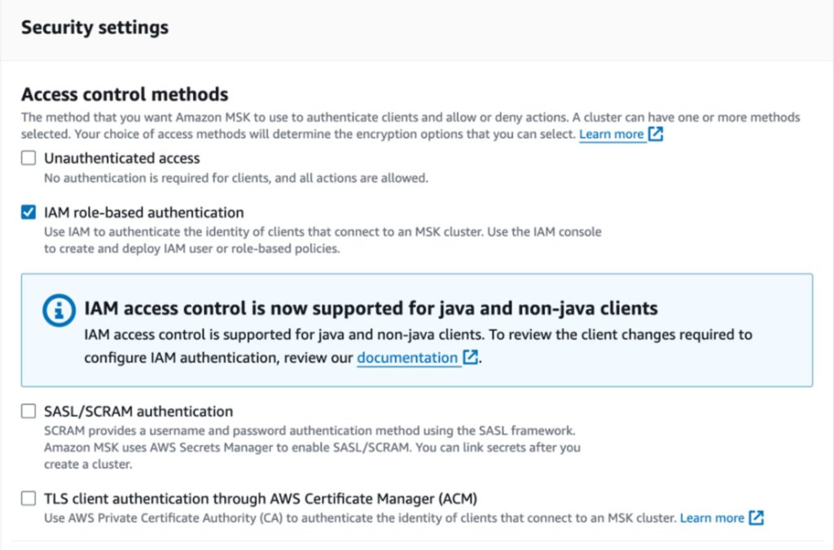The width and height of the screenshot is (834, 550).
Task: Open Learn more link under Access control methods
Action: pyautogui.click(x=611, y=134)
